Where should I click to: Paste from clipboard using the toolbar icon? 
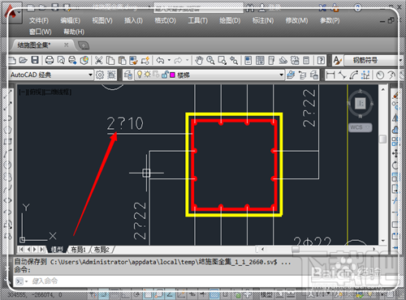(122, 60)
